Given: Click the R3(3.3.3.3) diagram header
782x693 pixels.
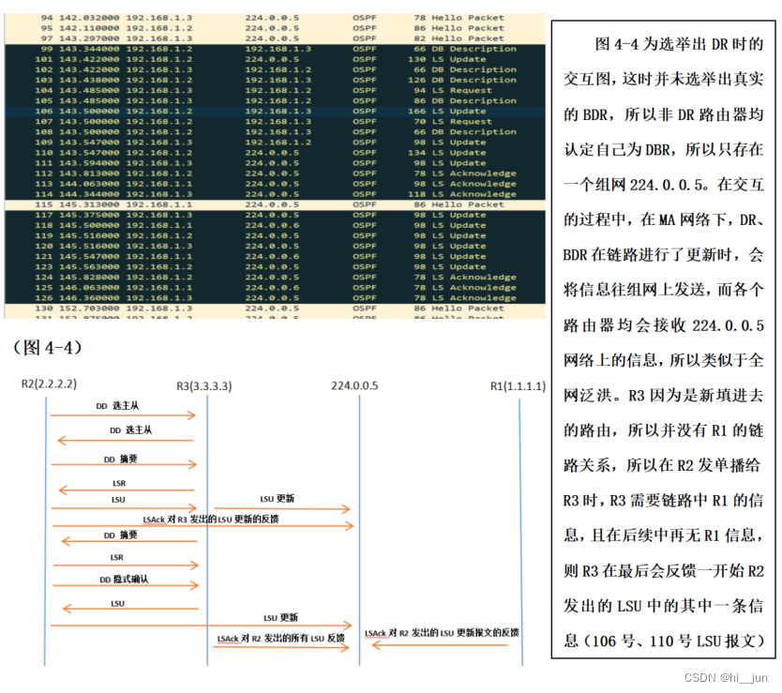Looking at the screenshot, I should pyautogui.click(x=204, y=386).
